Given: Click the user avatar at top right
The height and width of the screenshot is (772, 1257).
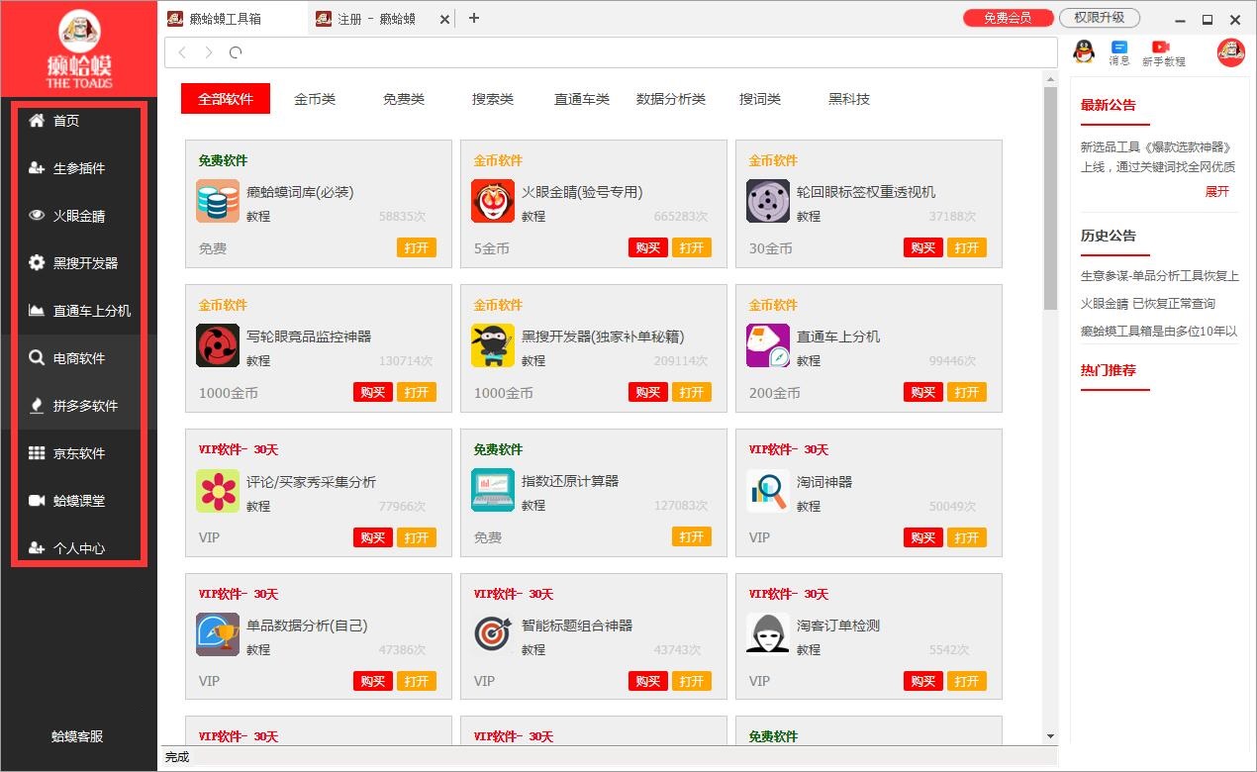Looking at the screenshot, I should coord(1231,52).
